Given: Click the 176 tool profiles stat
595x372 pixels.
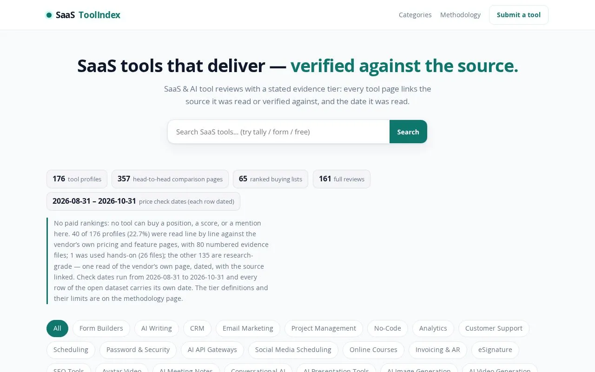Looking at the screenshot, I should pos(77,179).
